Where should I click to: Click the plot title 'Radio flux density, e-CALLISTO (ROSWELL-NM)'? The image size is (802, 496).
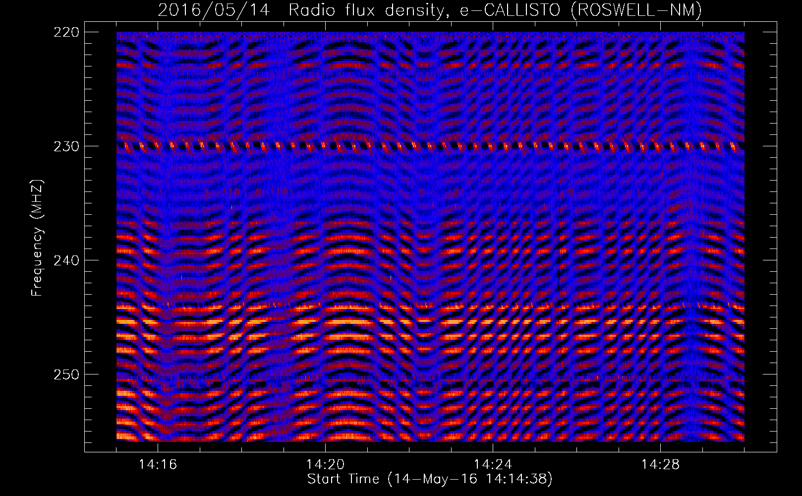point(495,10)
